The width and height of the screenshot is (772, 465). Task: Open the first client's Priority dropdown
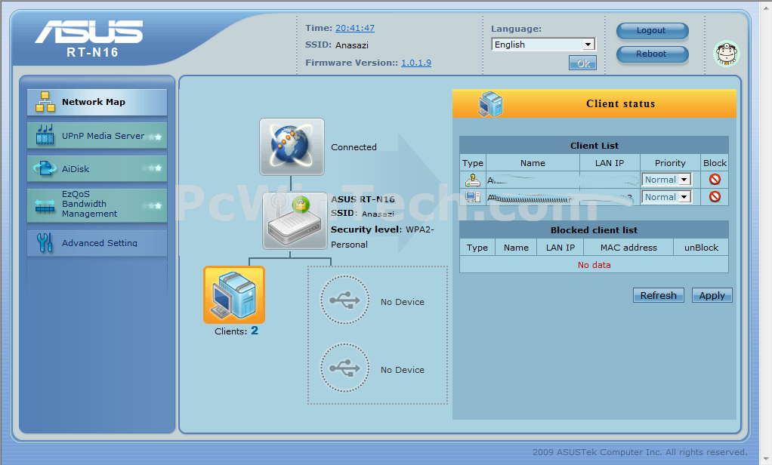[x=667, y=180]
